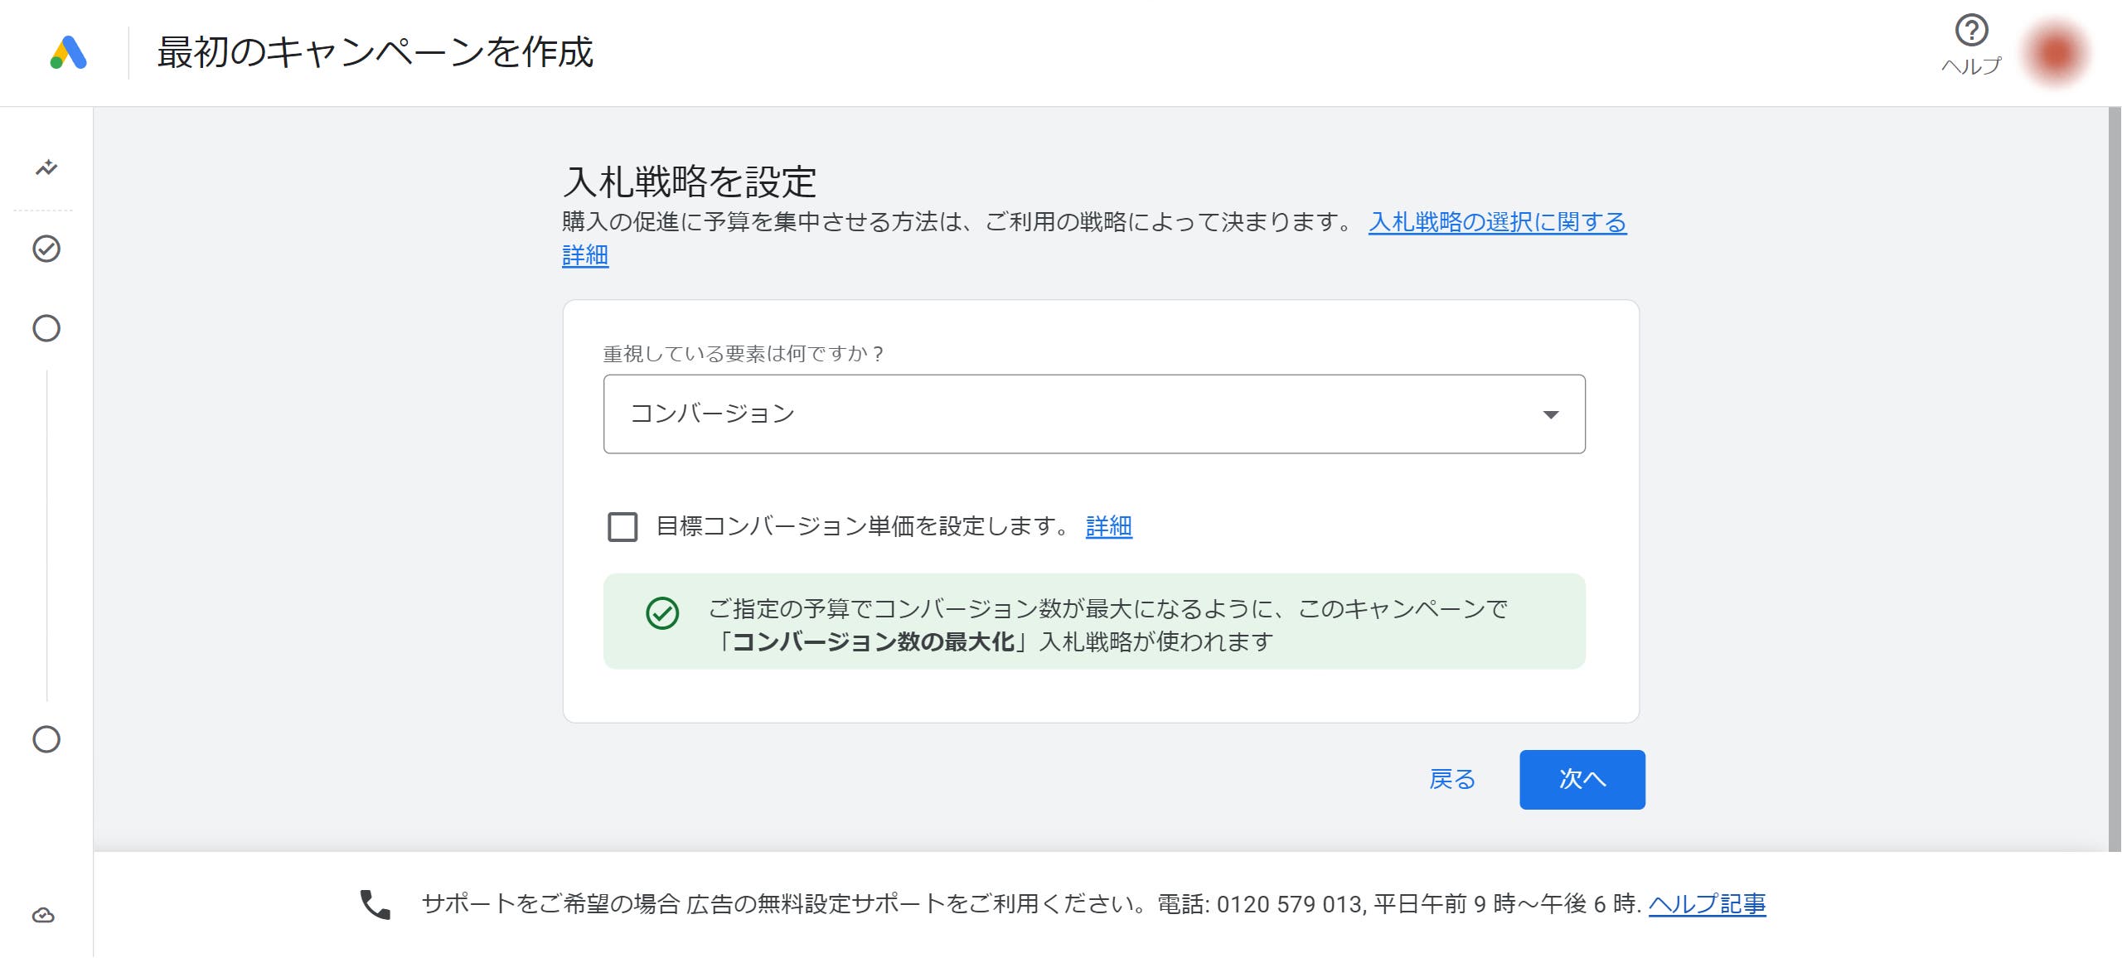
Task: Click the コンバージョン数の最大化 bold text
Action: 874,641
